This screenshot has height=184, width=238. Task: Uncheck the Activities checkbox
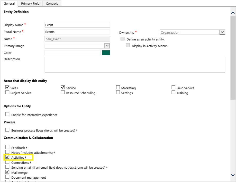[7, 157]
